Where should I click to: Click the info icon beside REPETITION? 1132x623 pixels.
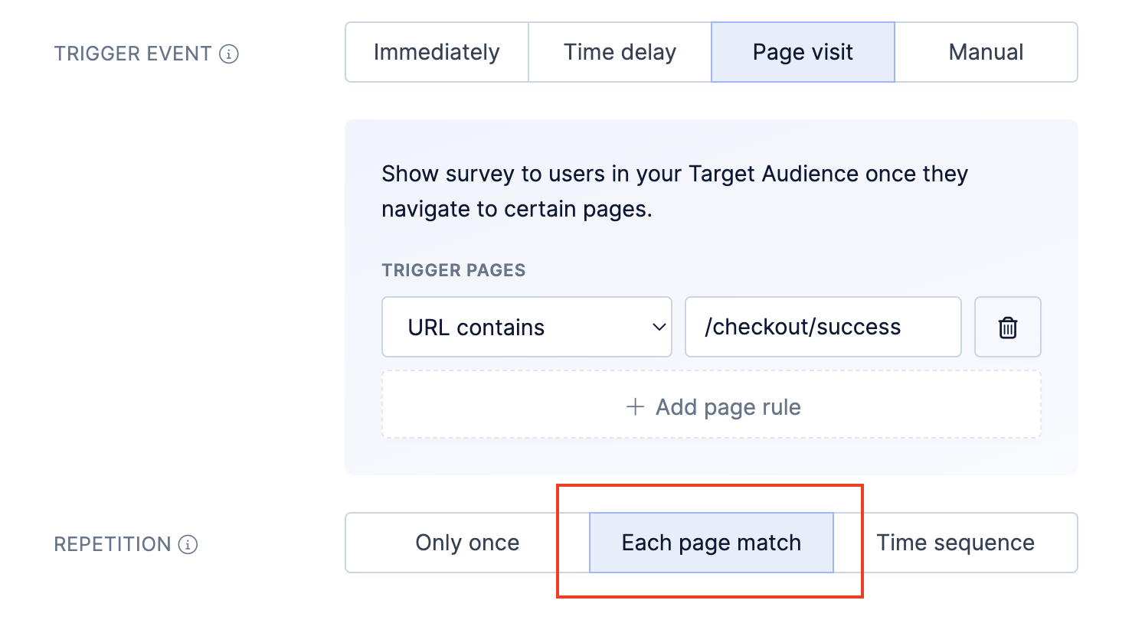coord(188,544)
